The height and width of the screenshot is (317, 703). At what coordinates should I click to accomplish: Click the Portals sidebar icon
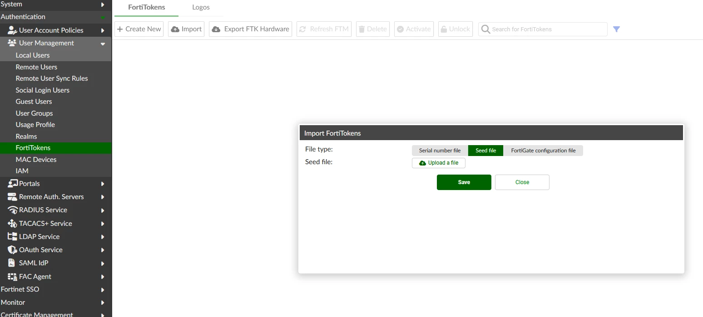tap(13, 184)
